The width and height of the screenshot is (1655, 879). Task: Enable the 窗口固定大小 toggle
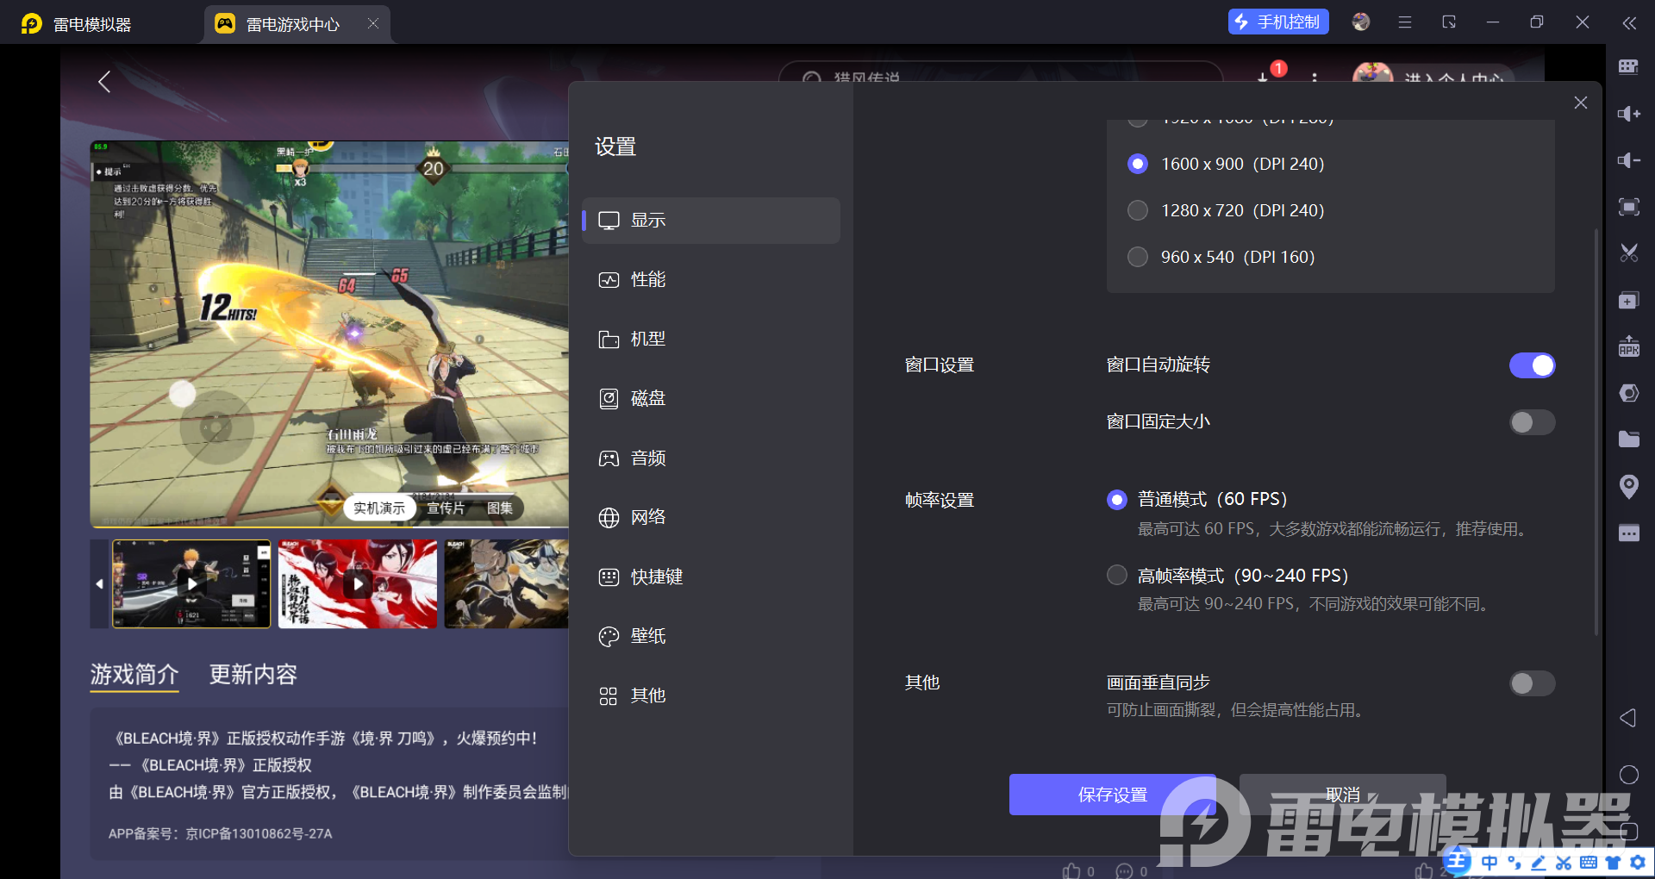[1532, 422]
